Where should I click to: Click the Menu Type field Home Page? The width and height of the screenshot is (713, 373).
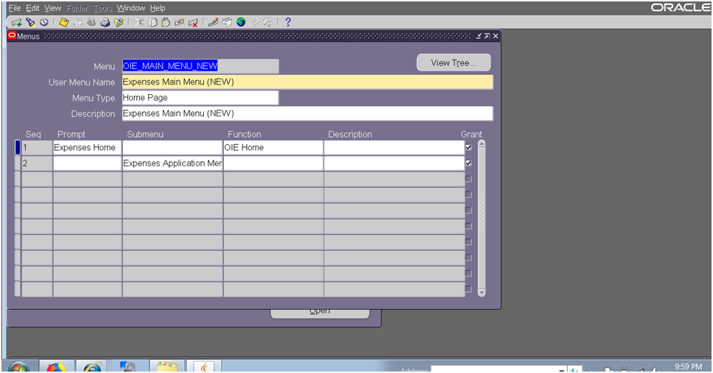pyautogui.click(x=200, y=98)
